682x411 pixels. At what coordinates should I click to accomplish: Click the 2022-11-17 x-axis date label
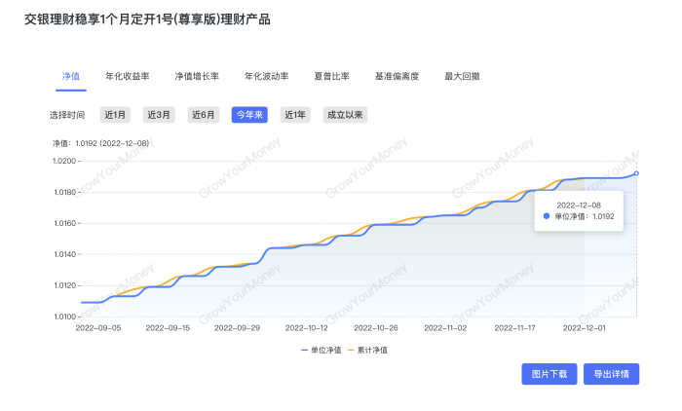point(514,328)
